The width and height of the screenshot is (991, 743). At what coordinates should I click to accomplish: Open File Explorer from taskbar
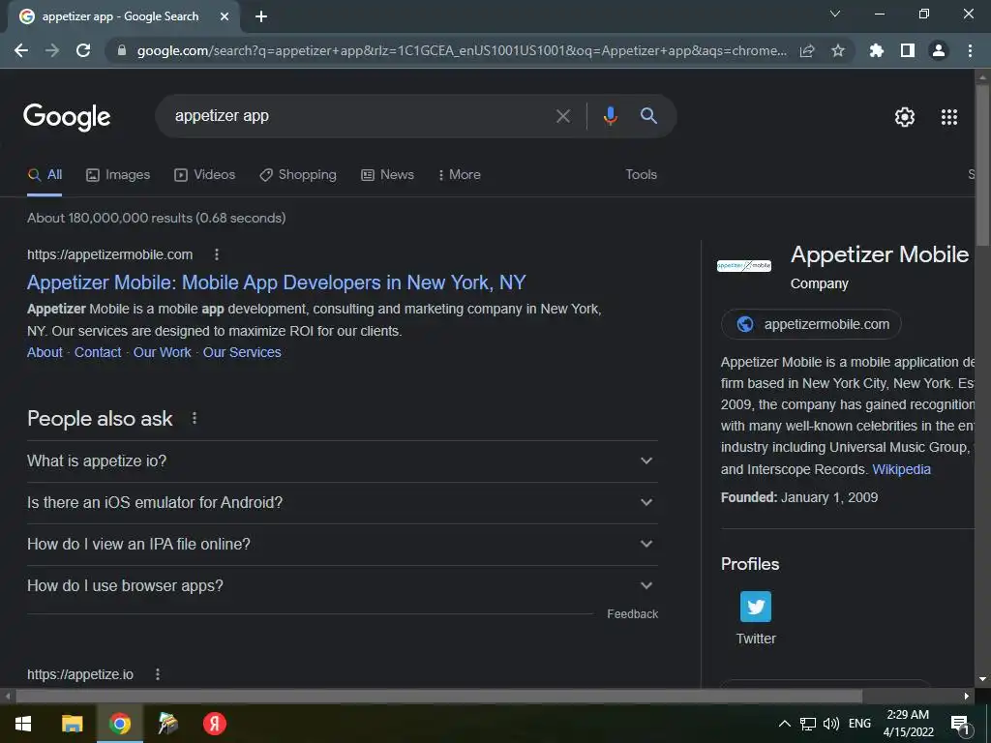pyautogui.click(x=72, y=724)
